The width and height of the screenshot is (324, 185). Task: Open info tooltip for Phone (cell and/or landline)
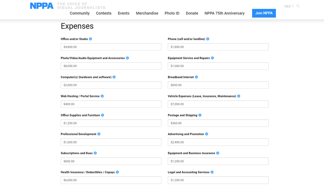pos(208,39)
